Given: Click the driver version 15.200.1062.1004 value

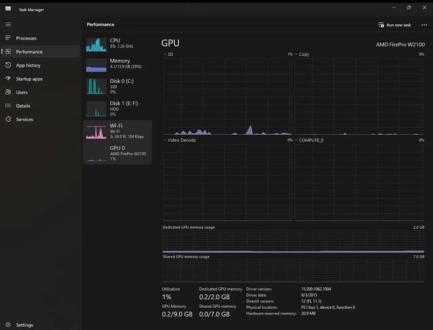Looking at the screenshot, I should 316,289.
